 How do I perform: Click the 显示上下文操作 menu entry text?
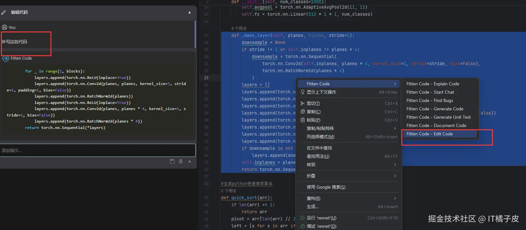321,92
